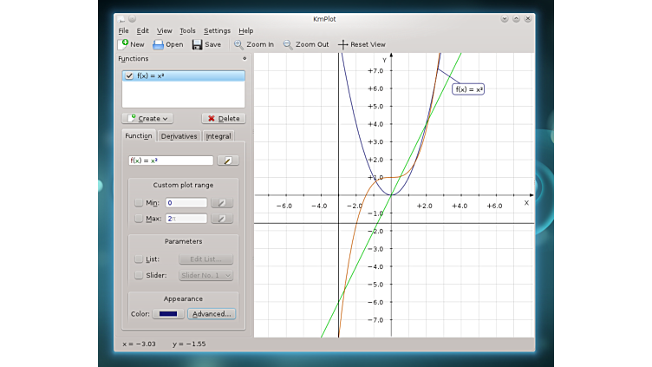
Task: Uncheck the f(x) = x² function visibility checkbox
Action: tap(129, 76)
